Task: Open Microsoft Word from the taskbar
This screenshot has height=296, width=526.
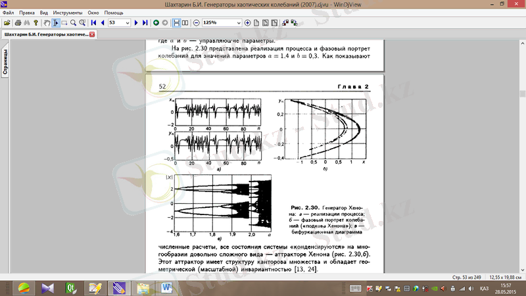Action: [164, 287]
